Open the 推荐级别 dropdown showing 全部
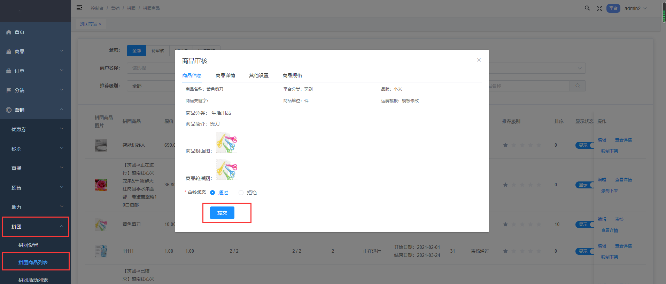Viewport: 666px width, 284px height. pyautogui.click(x=151, y=86)
